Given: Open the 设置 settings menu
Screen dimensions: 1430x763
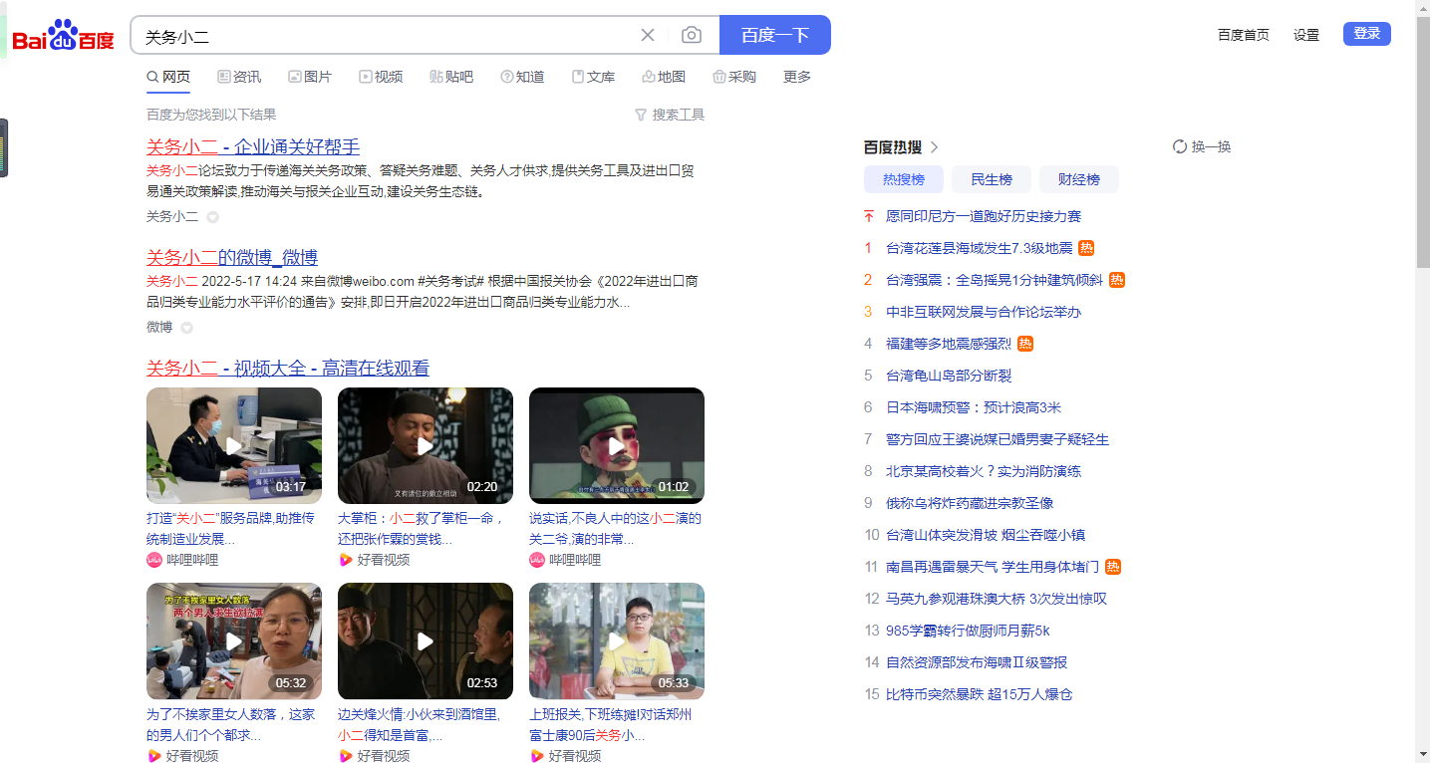Looking at the screenshot, I should [1306, 35].
